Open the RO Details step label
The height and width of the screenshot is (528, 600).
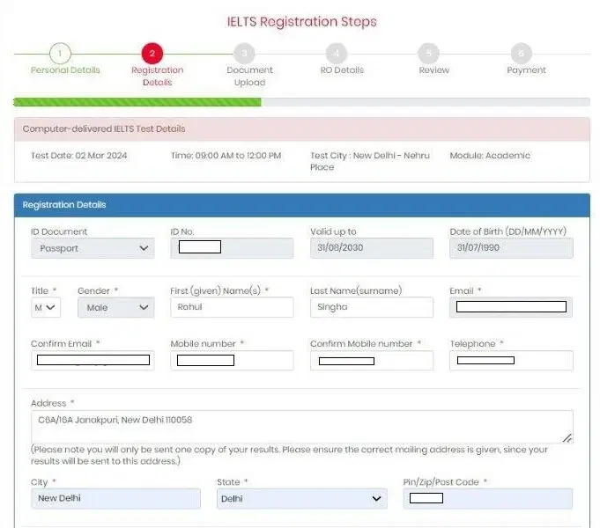tap(342, 70)
